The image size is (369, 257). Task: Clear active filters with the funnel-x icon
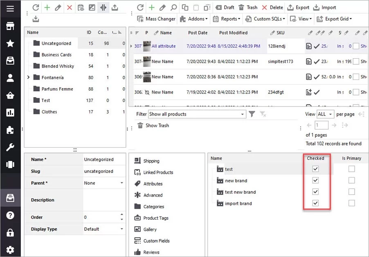[x=263, y=114]
